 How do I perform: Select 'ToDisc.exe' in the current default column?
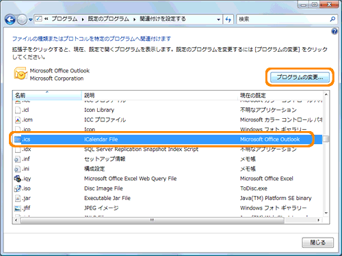tap(254, 188)
